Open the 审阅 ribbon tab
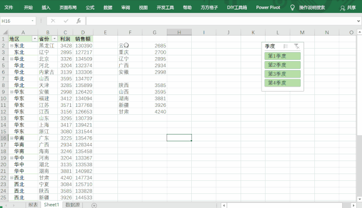 tap(125, 7)
